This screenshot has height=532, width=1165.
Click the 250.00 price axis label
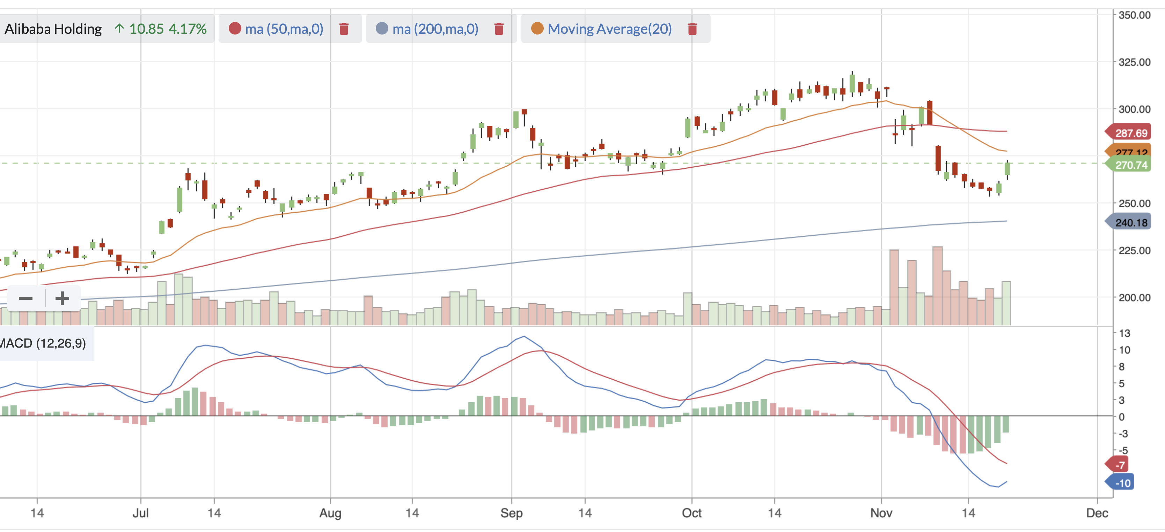tap(1135, 203)
